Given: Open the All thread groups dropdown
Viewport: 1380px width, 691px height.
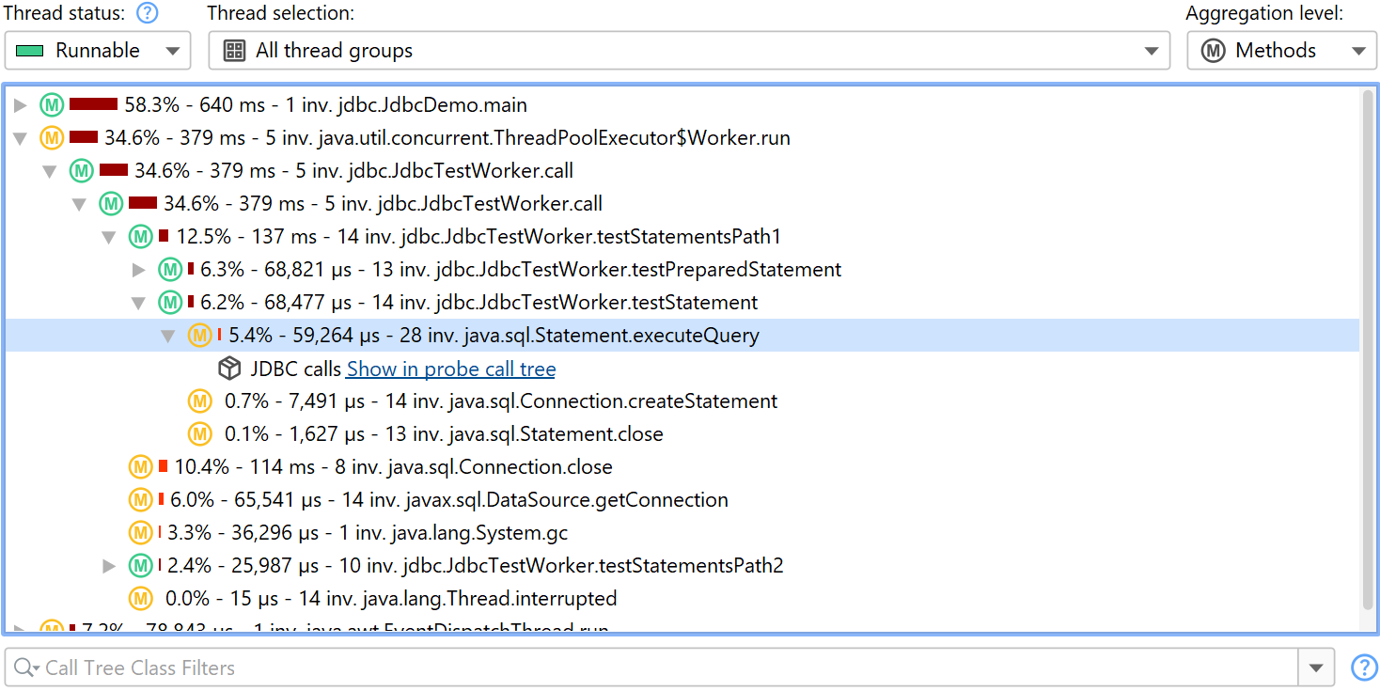Looking at the screenshot, I should [688, 51].
